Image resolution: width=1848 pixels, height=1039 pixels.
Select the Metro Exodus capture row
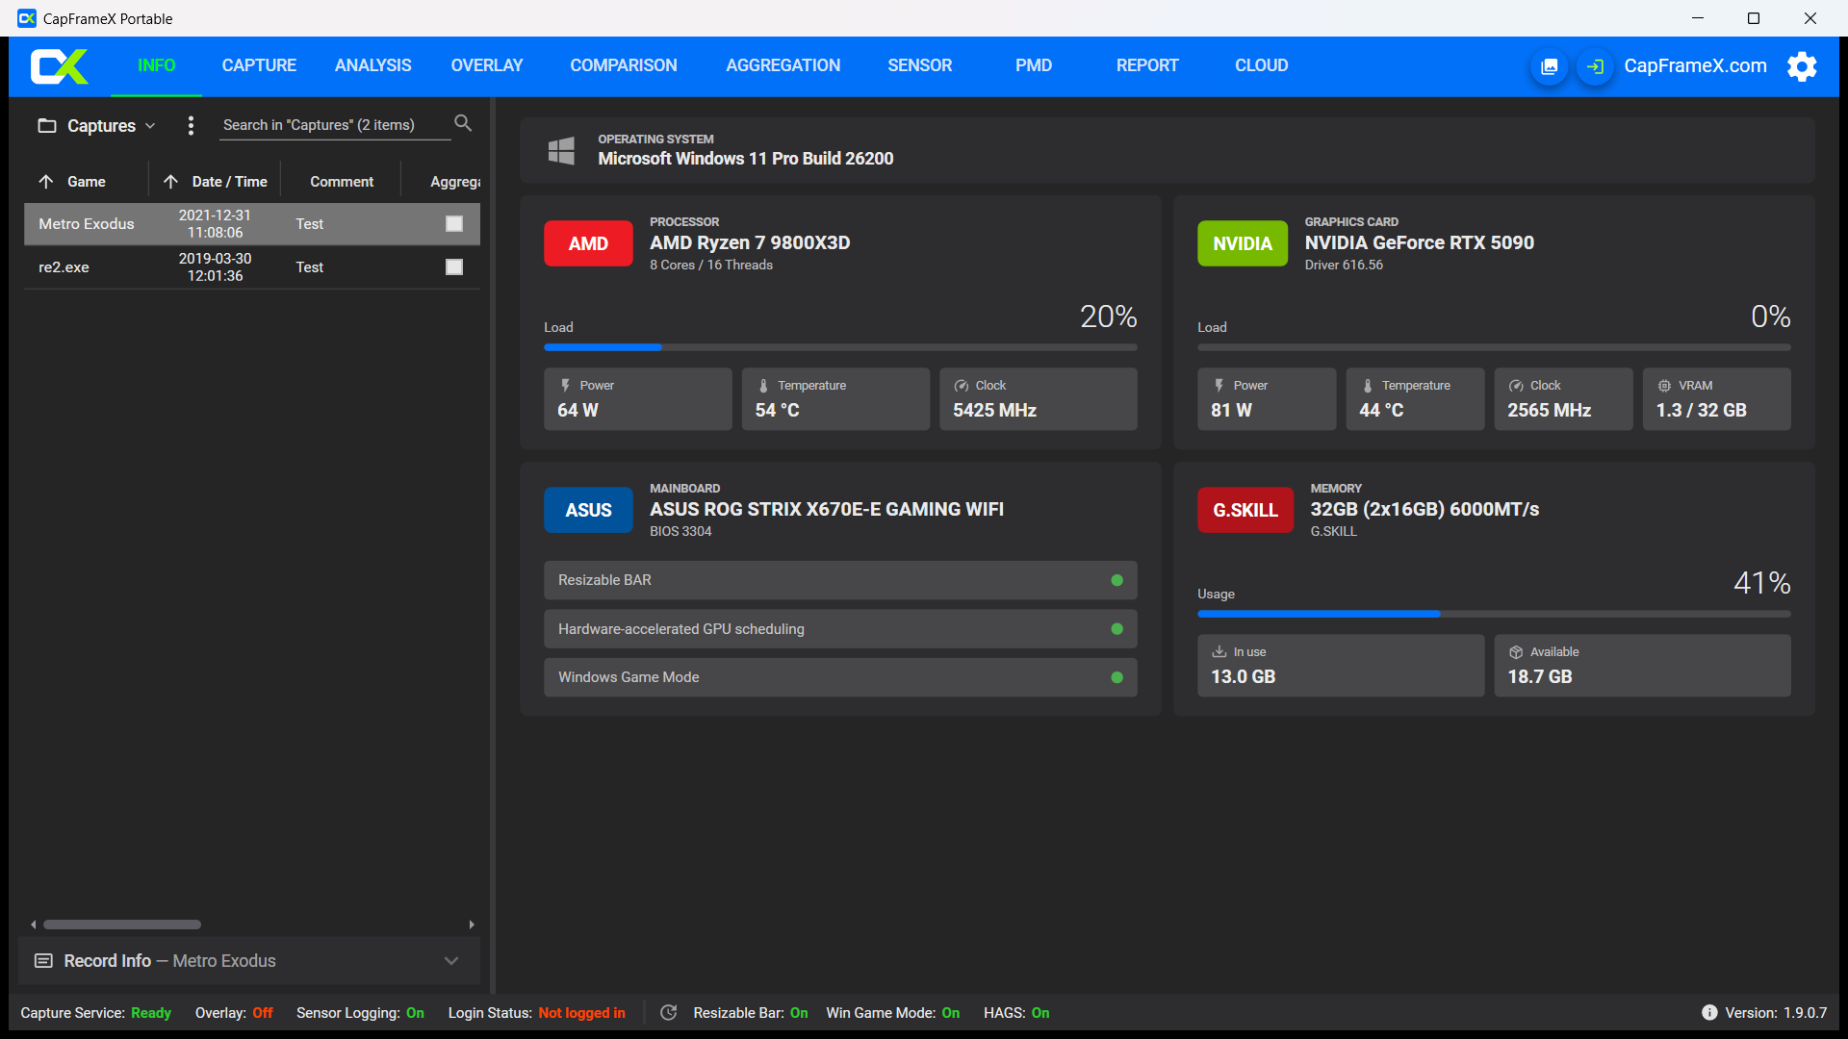[252, 223]
